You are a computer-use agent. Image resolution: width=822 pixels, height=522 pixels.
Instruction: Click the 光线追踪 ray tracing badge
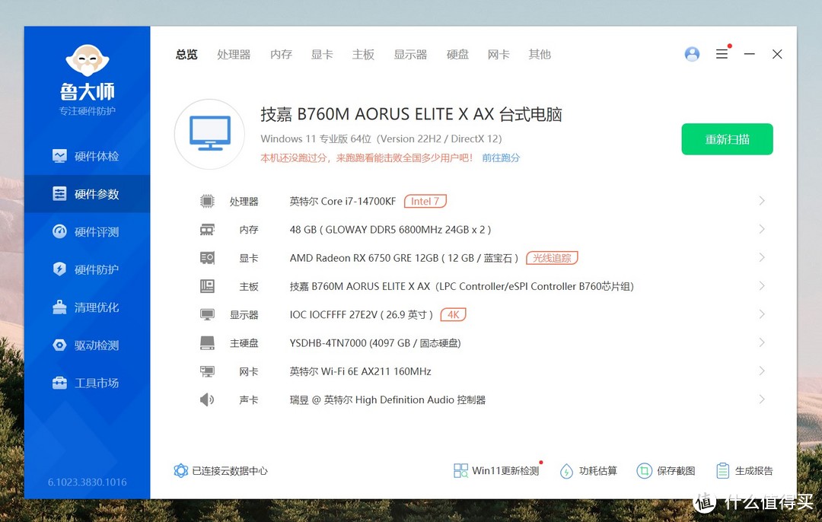pyautogui.click(x=552, y=258)
